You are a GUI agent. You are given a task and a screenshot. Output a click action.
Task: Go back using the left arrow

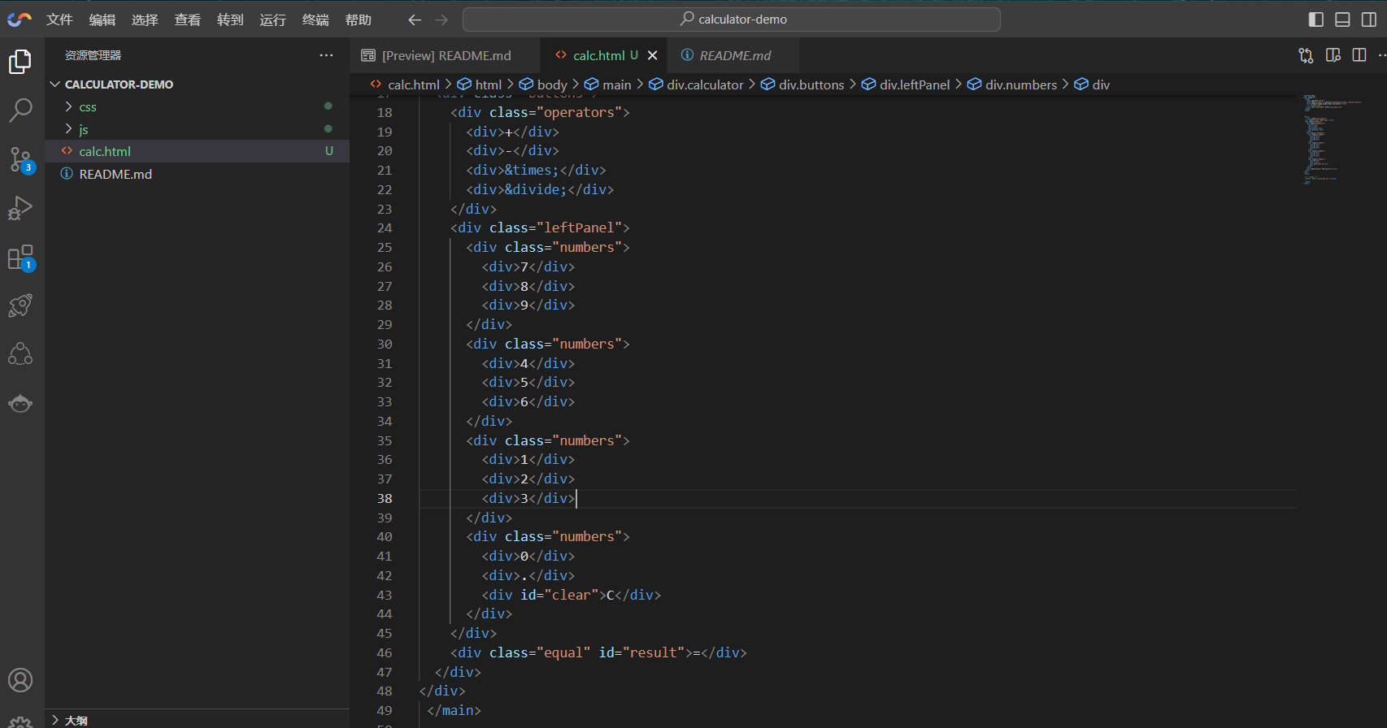tap(415, 19)
